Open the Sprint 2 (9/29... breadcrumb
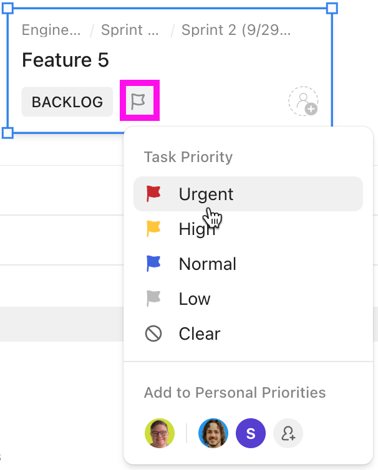Screen dimensions: 378x470 (236, 30)
